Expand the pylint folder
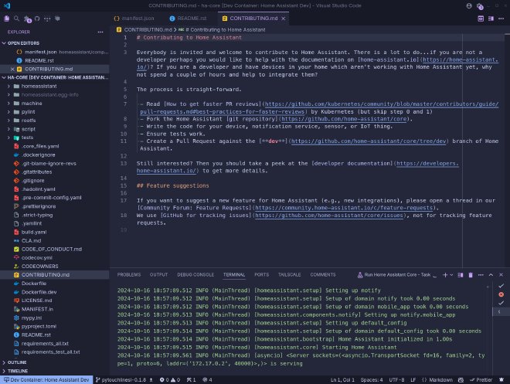 (29, 112)
